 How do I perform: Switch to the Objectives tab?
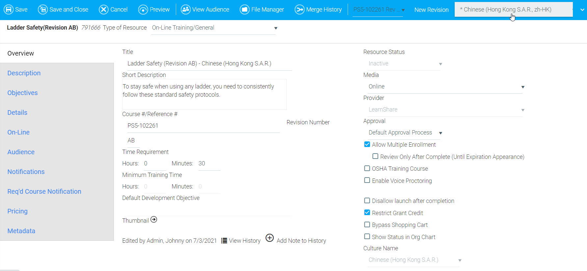[22, 93]
